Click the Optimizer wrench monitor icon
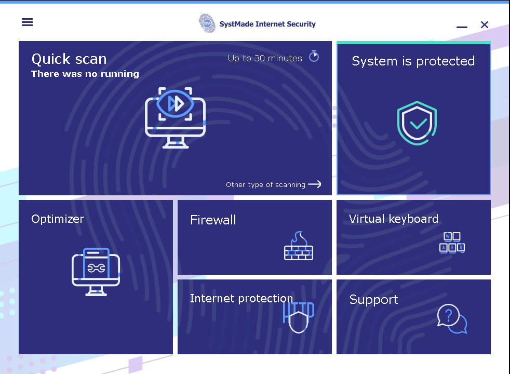The image size is (510, 374). (96, 271)
